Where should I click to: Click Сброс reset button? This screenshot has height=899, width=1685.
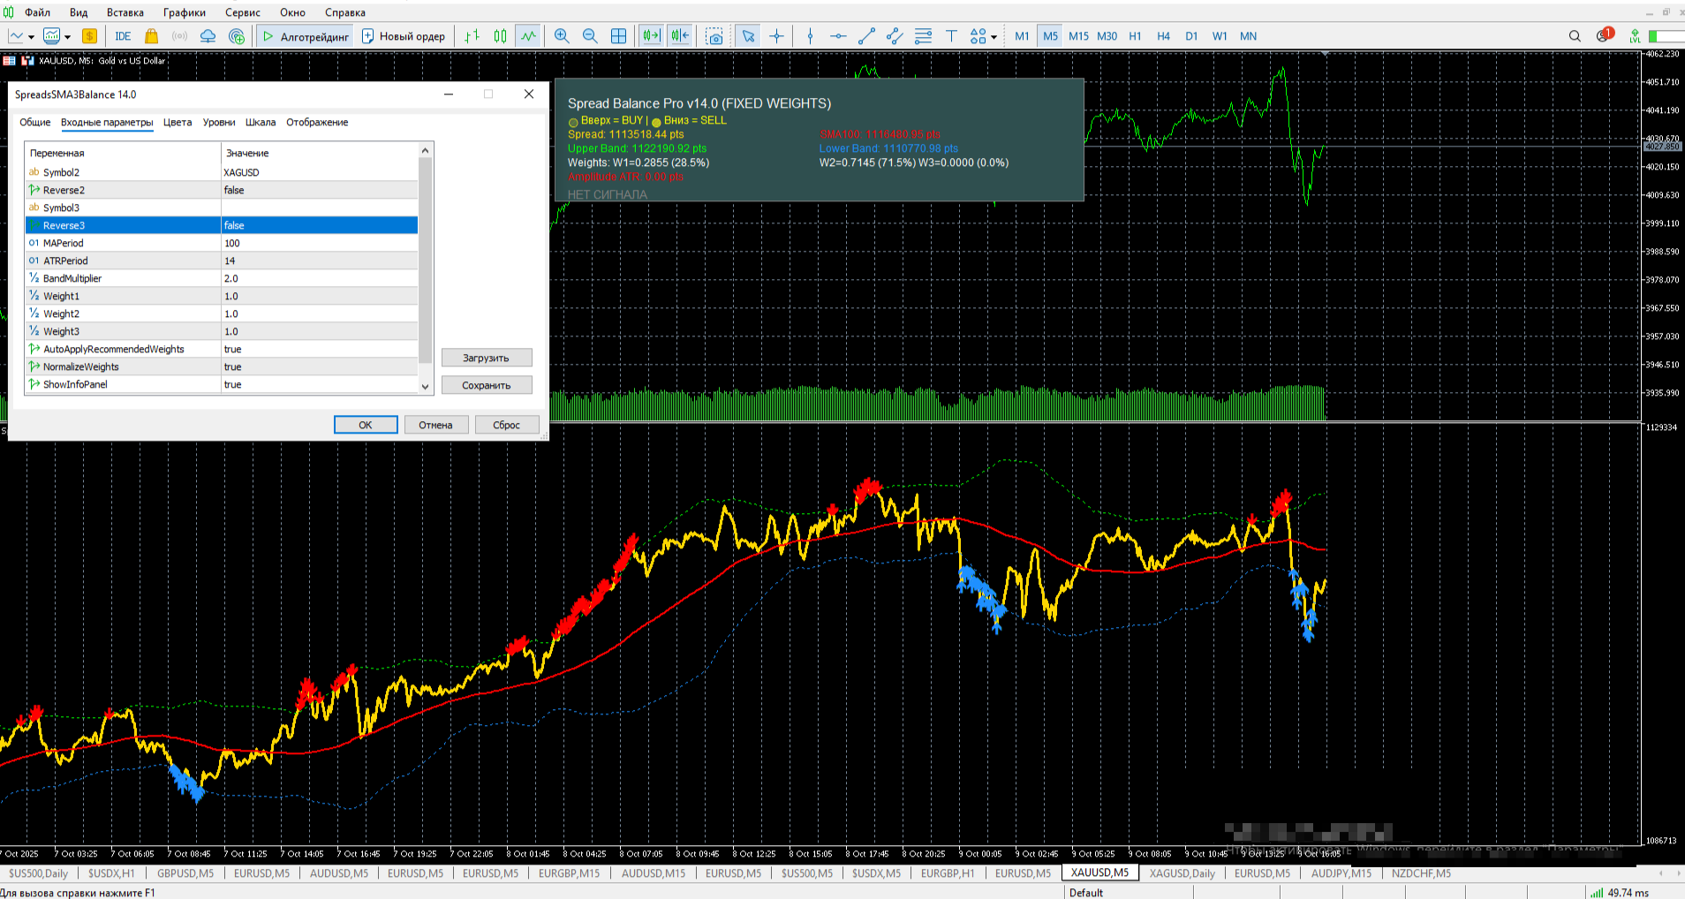(x=507, y=425)
